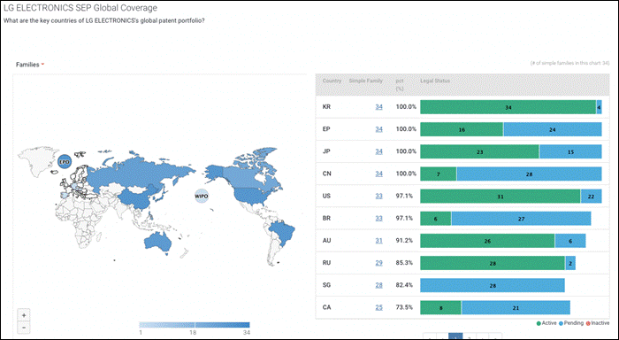
Task: Sort by the Country column header
Action: (x=332, y=81)
